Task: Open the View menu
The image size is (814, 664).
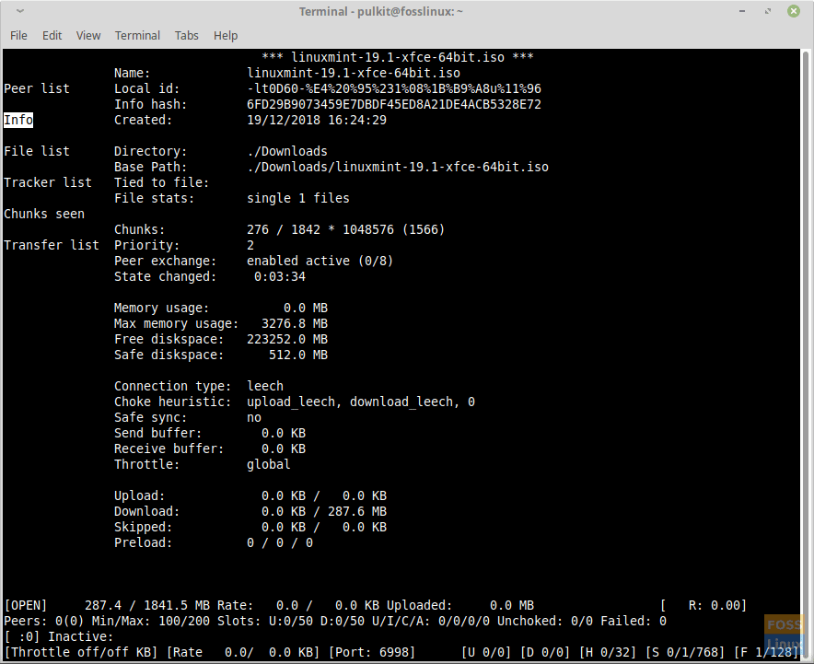Action: [x=88, y=35]
